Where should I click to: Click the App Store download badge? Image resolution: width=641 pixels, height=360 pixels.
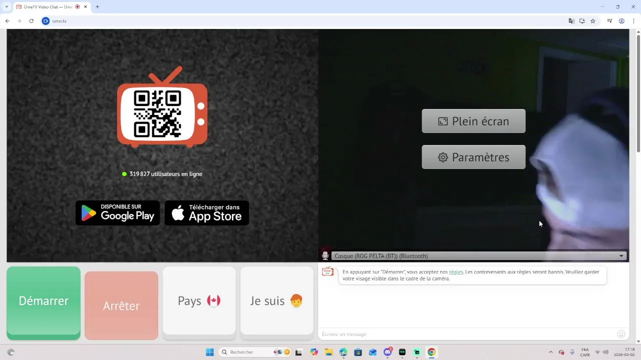coord(207,213)
